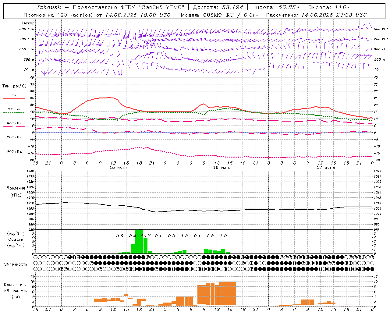Click the 850 гПа temperature legend entry
Viewport: 390px width, 312px height.
point(14,123)
